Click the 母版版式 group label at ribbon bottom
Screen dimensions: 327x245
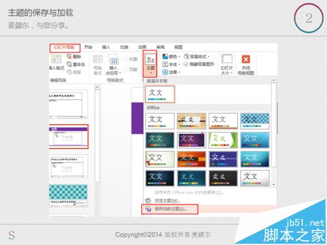tap(115, 80)
